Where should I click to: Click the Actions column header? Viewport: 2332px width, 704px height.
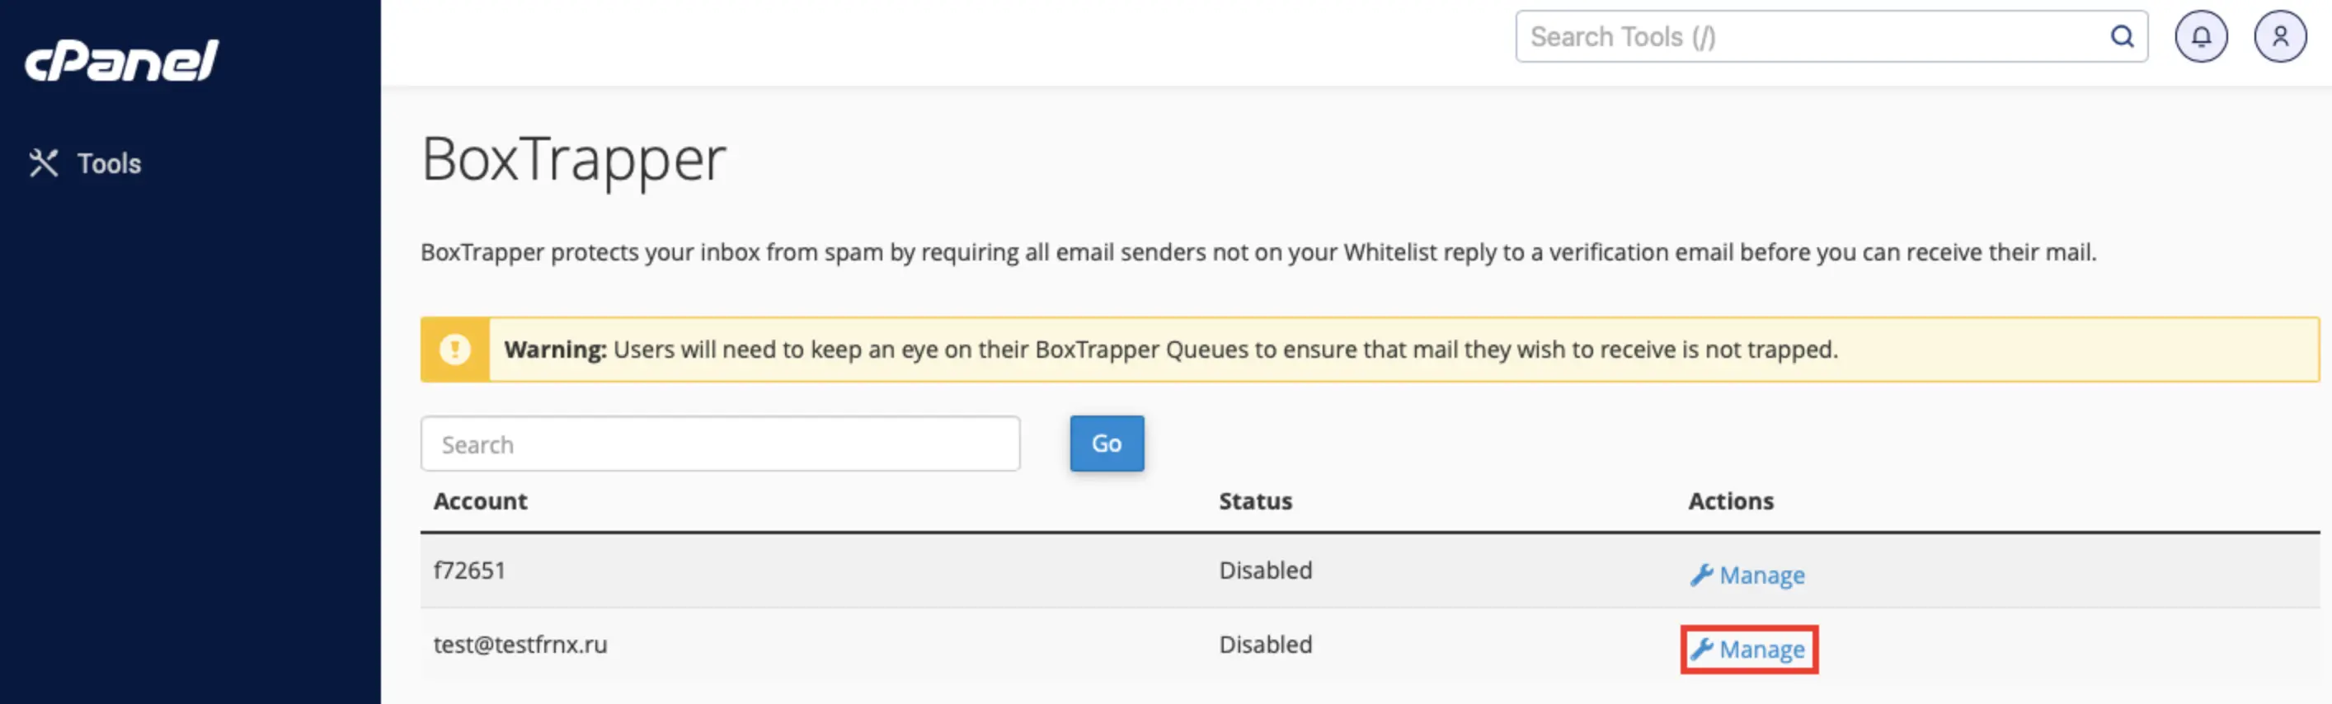click(1730, 501)
